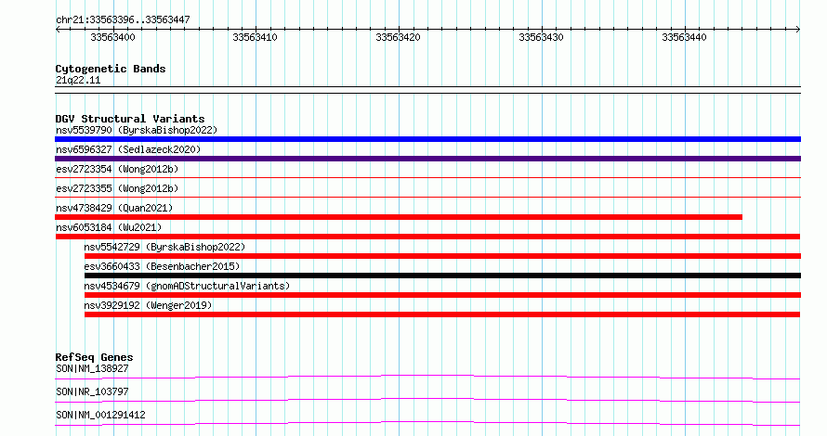Click the red nsv3929192 variant bar

pos(442,314)
